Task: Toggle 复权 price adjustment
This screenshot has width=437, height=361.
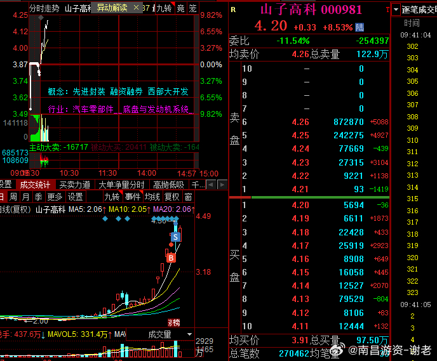Action: pyautogui.click(x=171, y=197)
